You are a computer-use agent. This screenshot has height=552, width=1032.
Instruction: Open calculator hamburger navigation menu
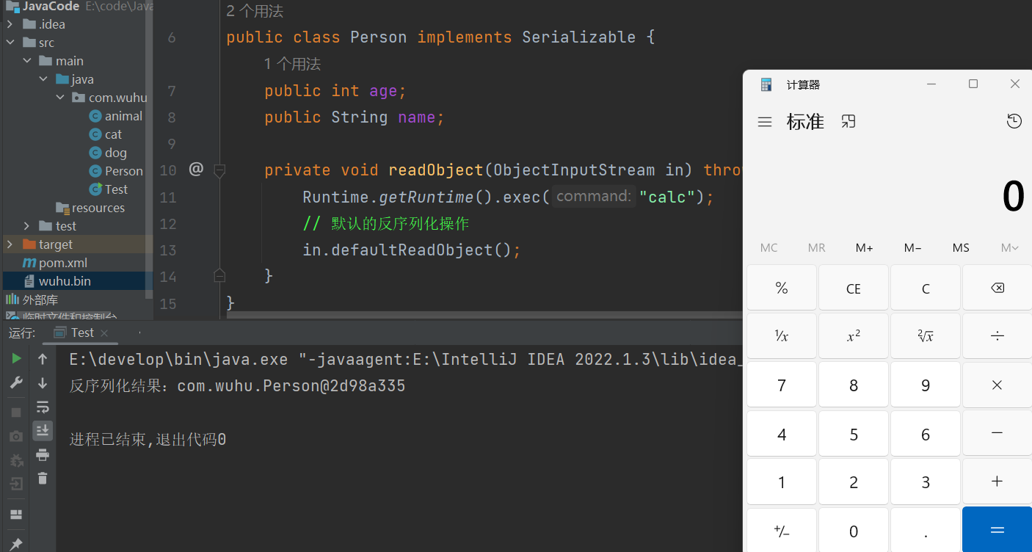tap(765, 122)
